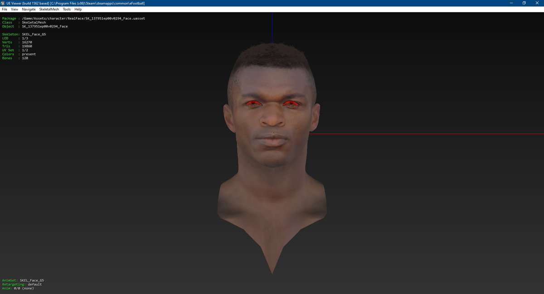Close the UE Viewer window
The height and width of the screenshot is (294, 544).
point(538,3)
